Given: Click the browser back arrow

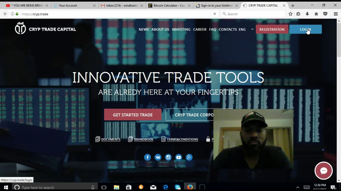Looking at the screenshot, I should pyautogui.click(x=5, y=14).
